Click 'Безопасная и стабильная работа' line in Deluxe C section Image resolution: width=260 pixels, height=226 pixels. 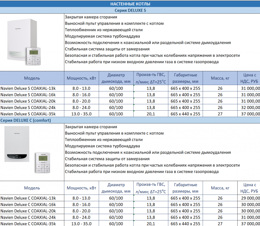click(x=152, y=165)
